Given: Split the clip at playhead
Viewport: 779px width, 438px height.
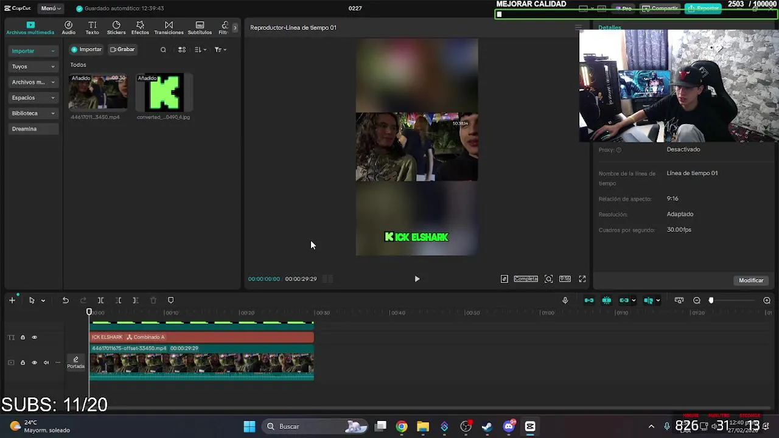Looking at the screenshot, I should coord(100,301).
